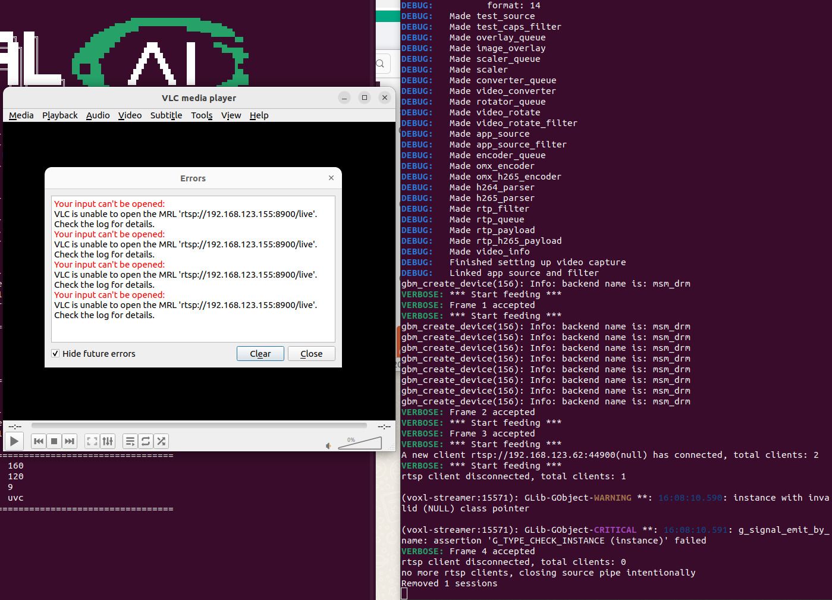Toggle random shuffle playback in VLC
This screenshot has height=600, width=832.
[x=161, y=441]
